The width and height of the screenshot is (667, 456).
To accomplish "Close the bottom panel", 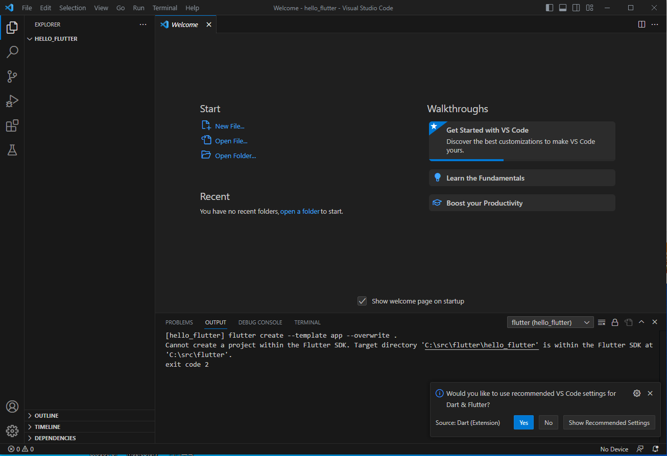I will pyautogui.click(x=655, y=322).
